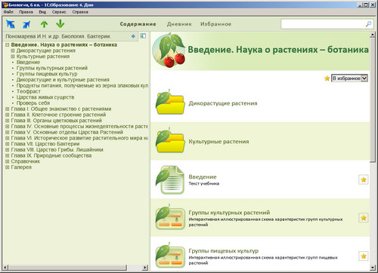
Task: Click the content pane vertical scrollbar thumb
Action: [373, 100]
